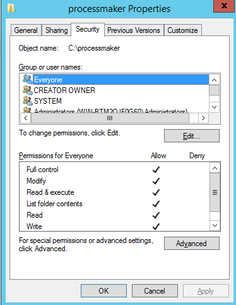Click the Edit... permissions button
Screen dimensions: 236x305
[192, 136]
